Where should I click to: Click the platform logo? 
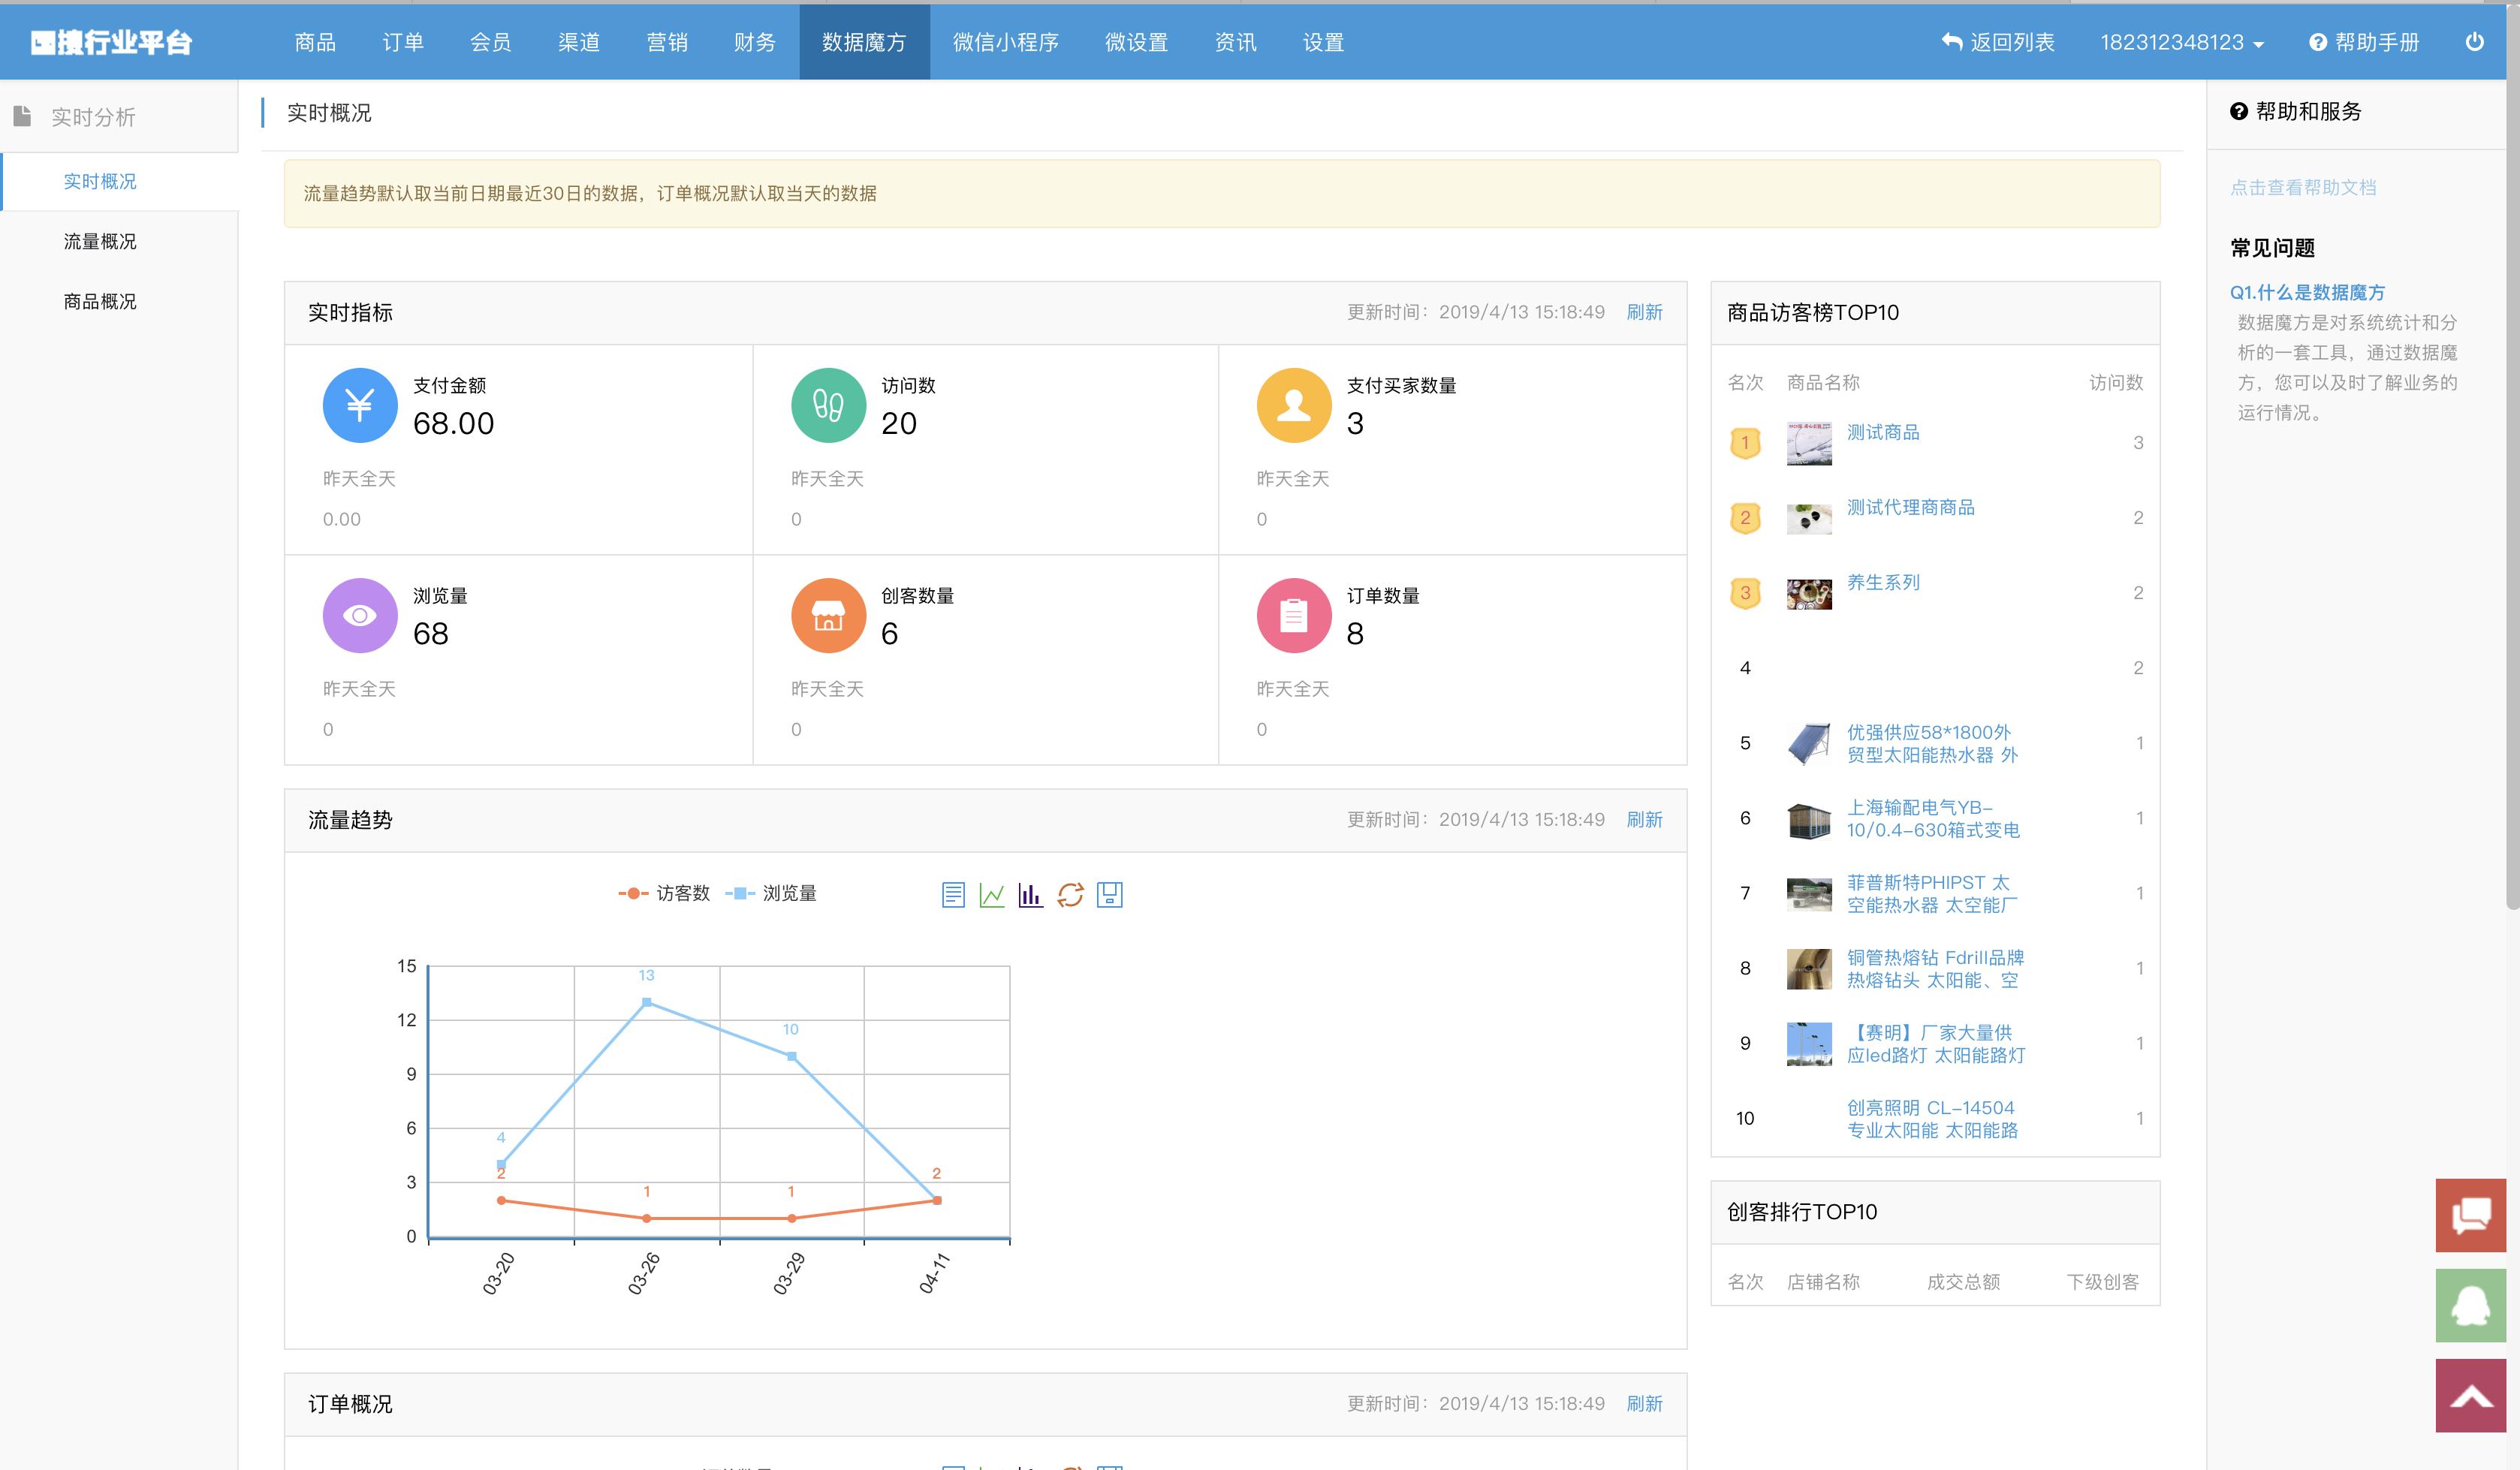(x=111, y=42)
